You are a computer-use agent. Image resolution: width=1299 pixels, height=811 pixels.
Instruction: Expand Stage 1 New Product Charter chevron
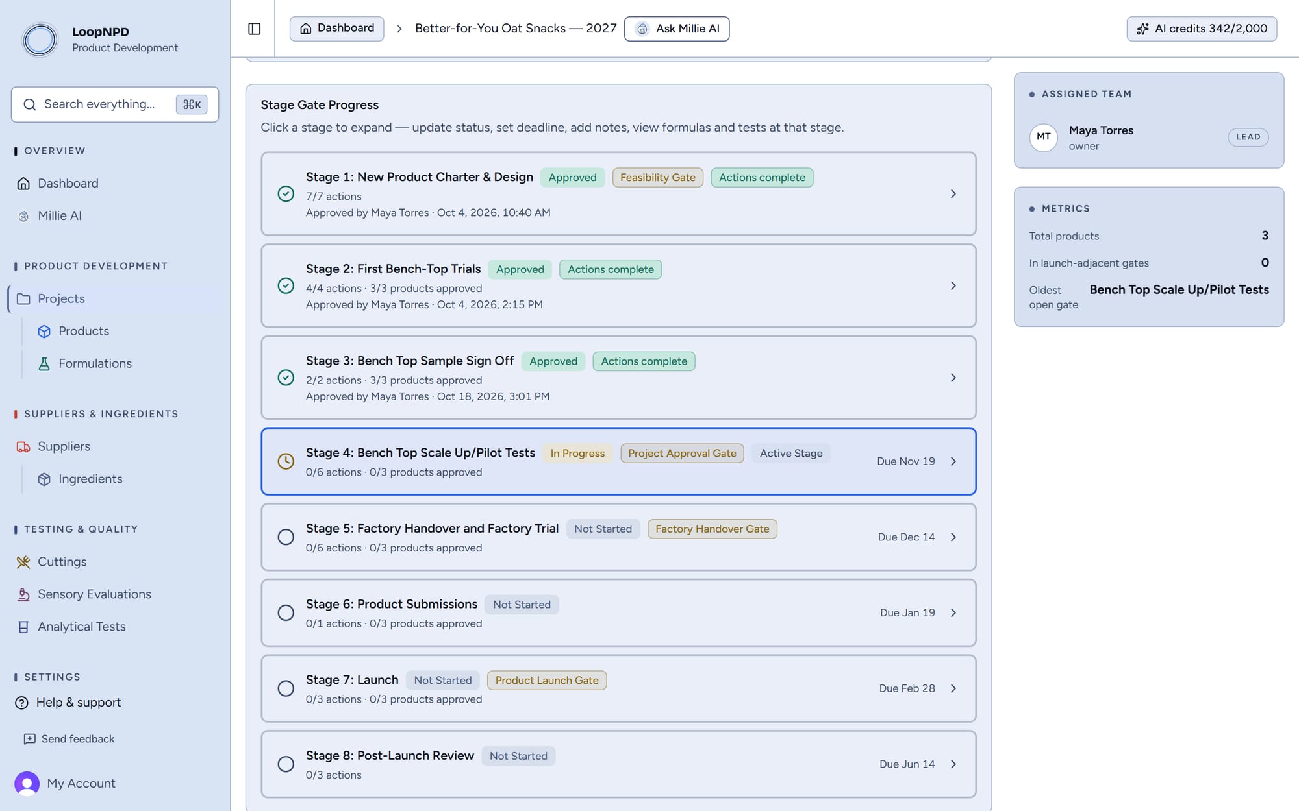953,194
